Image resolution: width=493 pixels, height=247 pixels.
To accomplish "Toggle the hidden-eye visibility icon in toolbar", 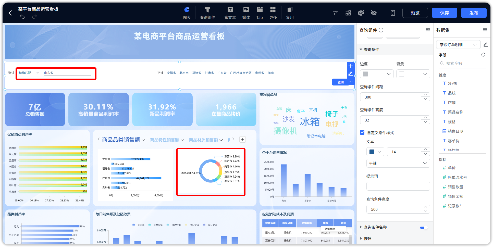I will coord(374,13).
